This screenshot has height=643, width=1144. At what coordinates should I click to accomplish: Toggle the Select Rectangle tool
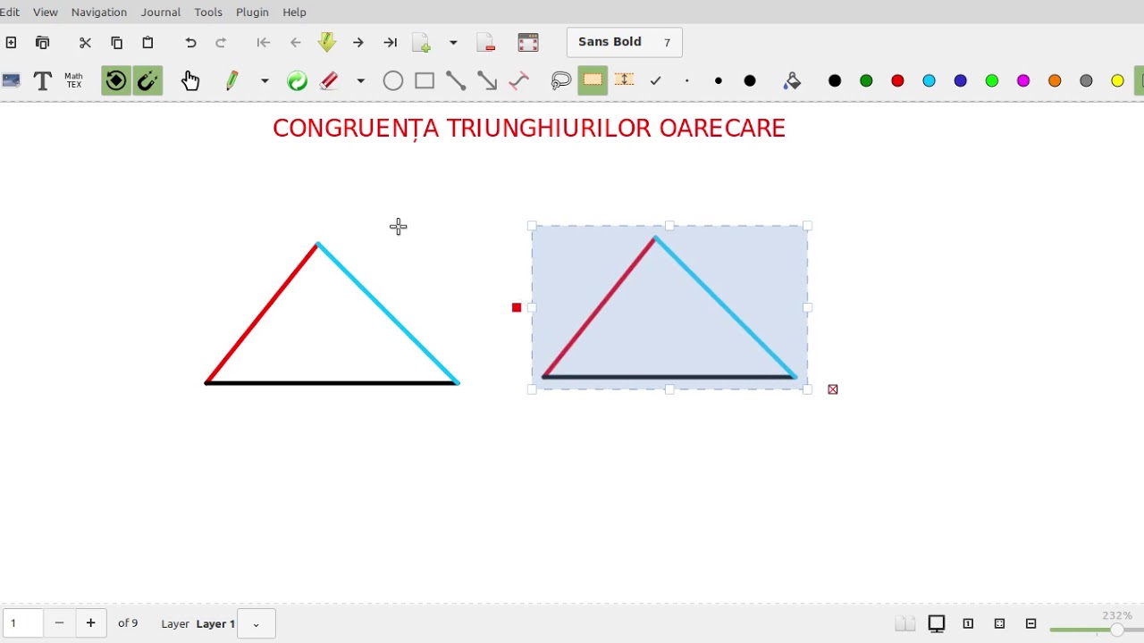pos(593,80)
